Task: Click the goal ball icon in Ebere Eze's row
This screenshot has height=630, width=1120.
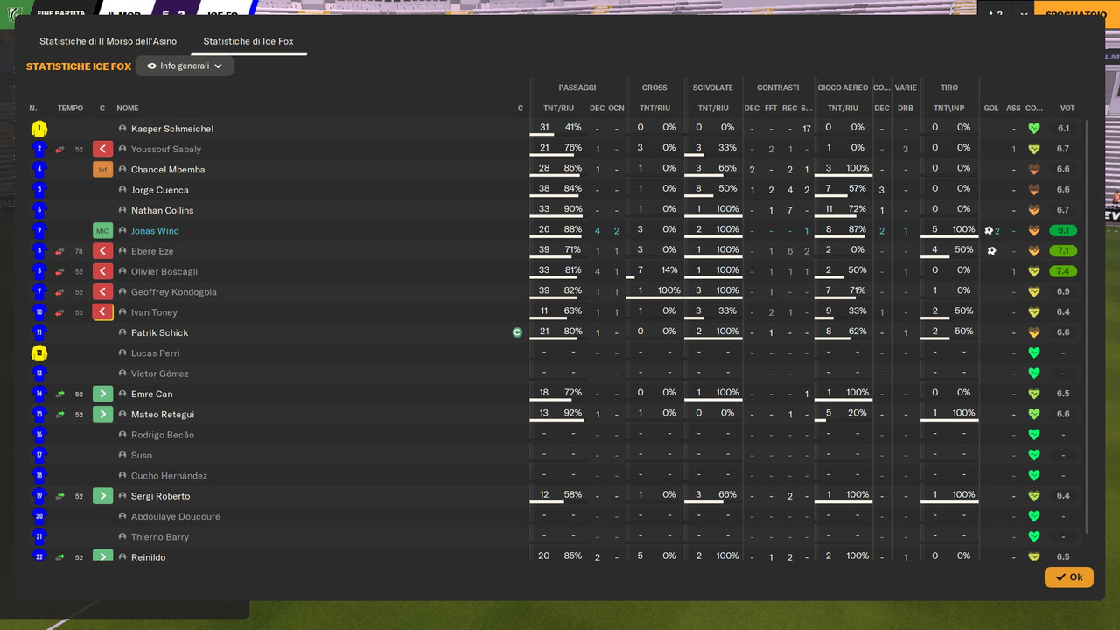Action: (991, 251)
